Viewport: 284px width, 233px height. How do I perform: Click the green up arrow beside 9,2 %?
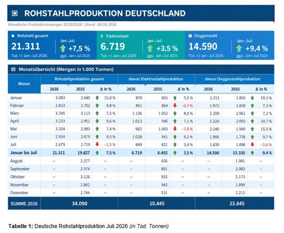[x=175, y=137]
